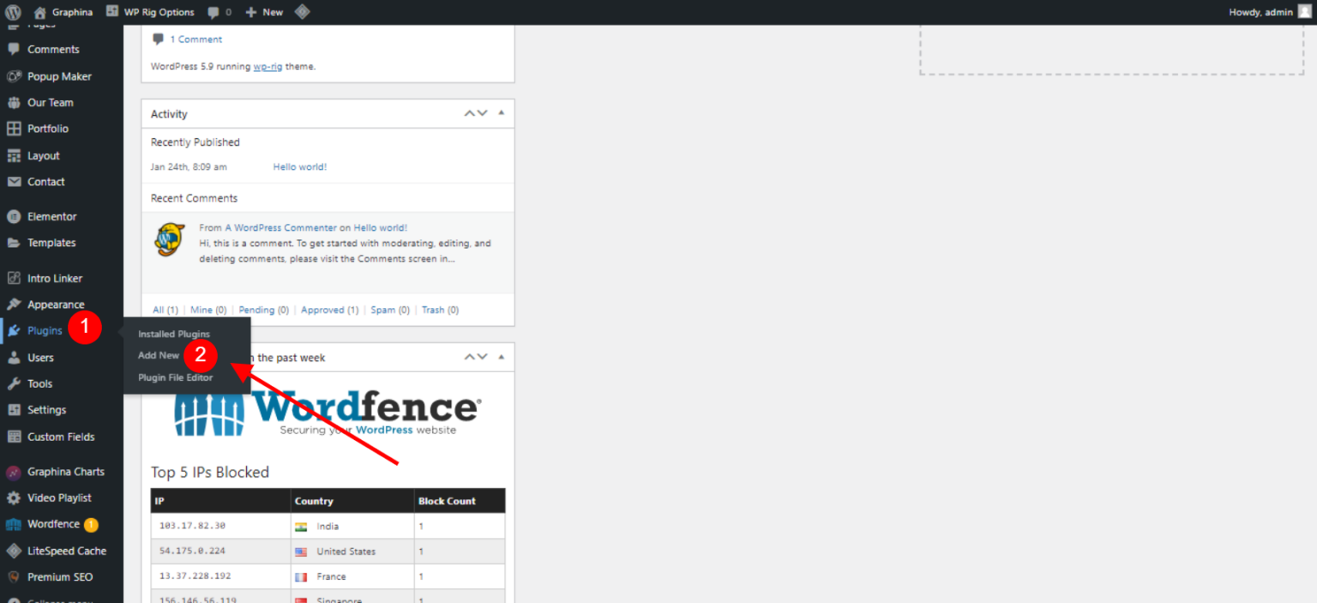
Task: Click the WordPress logo in admin bar
Action: pos(11,12)
